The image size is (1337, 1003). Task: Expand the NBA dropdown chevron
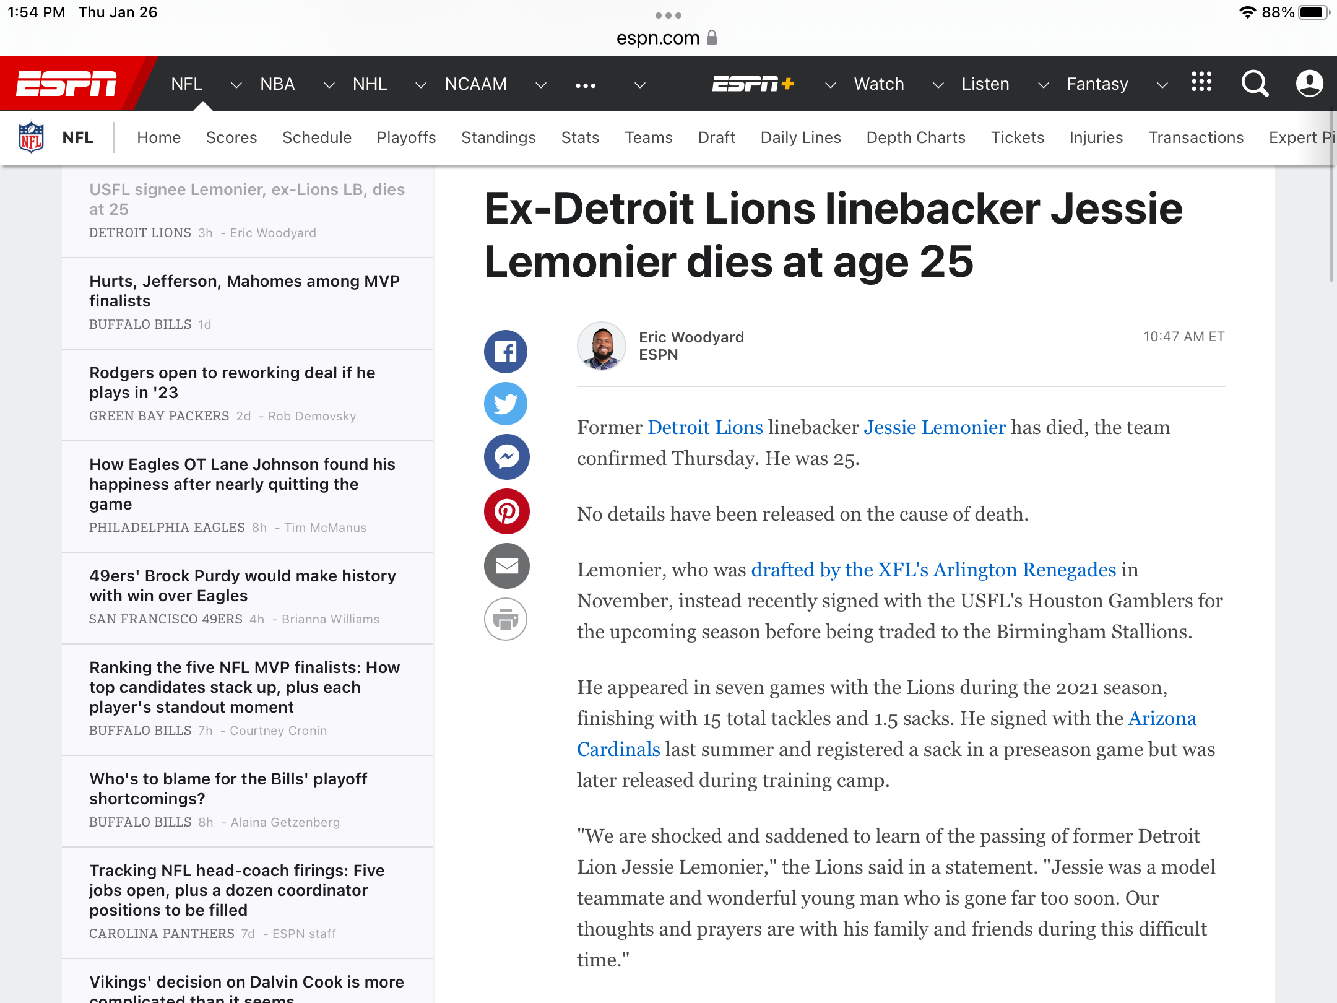(x=329, y=85)
